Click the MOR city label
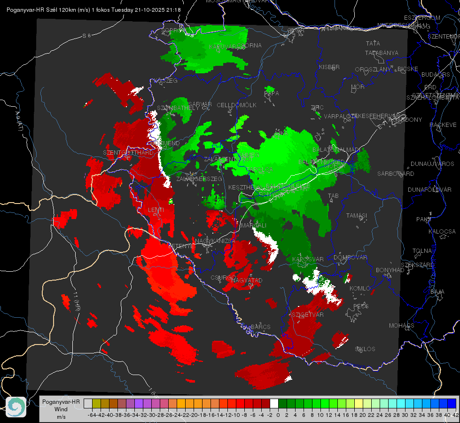The height and width of the screenshot is (423, 460). (x=358, y=86)
